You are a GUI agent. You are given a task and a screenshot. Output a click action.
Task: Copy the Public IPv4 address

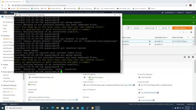(x=85, y=77)
